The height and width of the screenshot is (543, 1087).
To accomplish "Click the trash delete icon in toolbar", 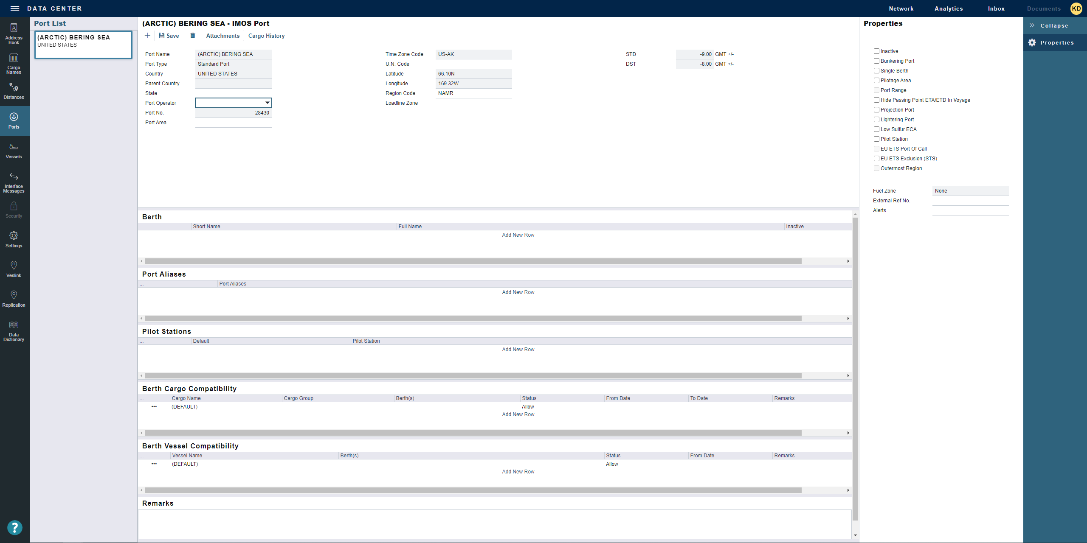I will tap(193, 36).
